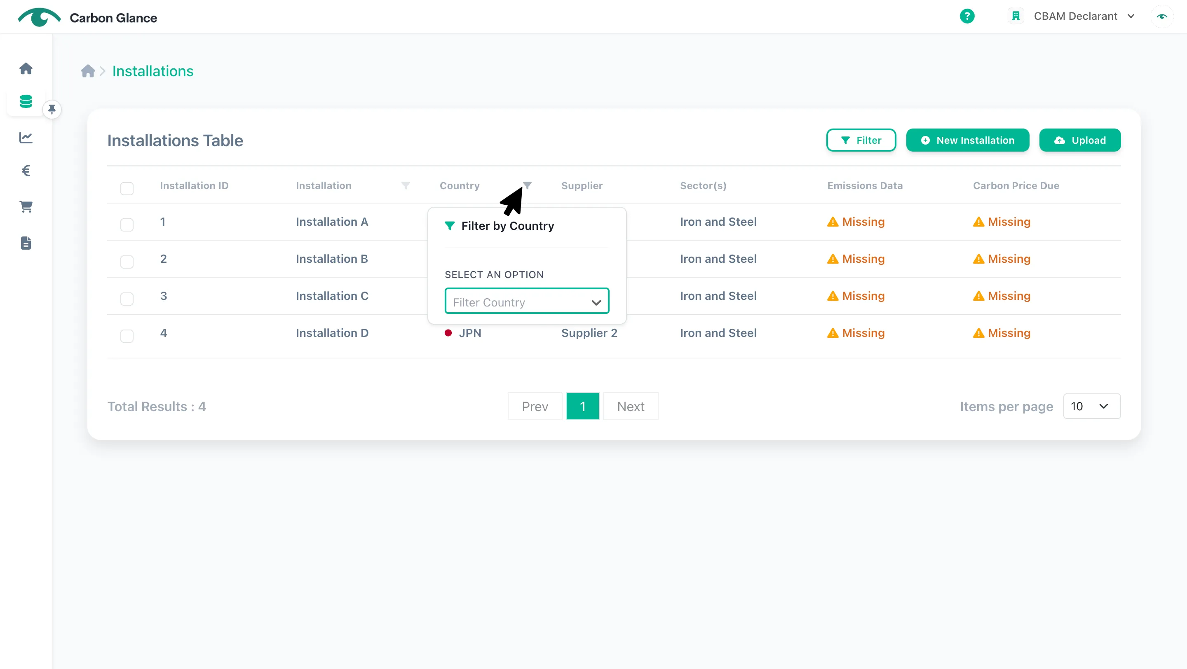Screen dimensions: 1187x669
Task: Open the document reports sidebar icon
Action: coord(26,243)
